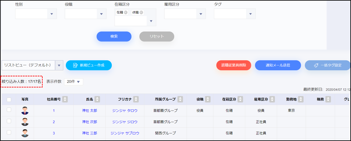Viewport: 351px width, 141px height.
Task: Click profile photo of 神社 太郎
Action: pyautogui.click(x=25, y=111)
